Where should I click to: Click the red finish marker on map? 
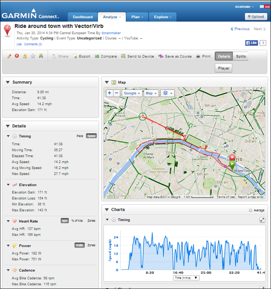(x=232, y=157)
